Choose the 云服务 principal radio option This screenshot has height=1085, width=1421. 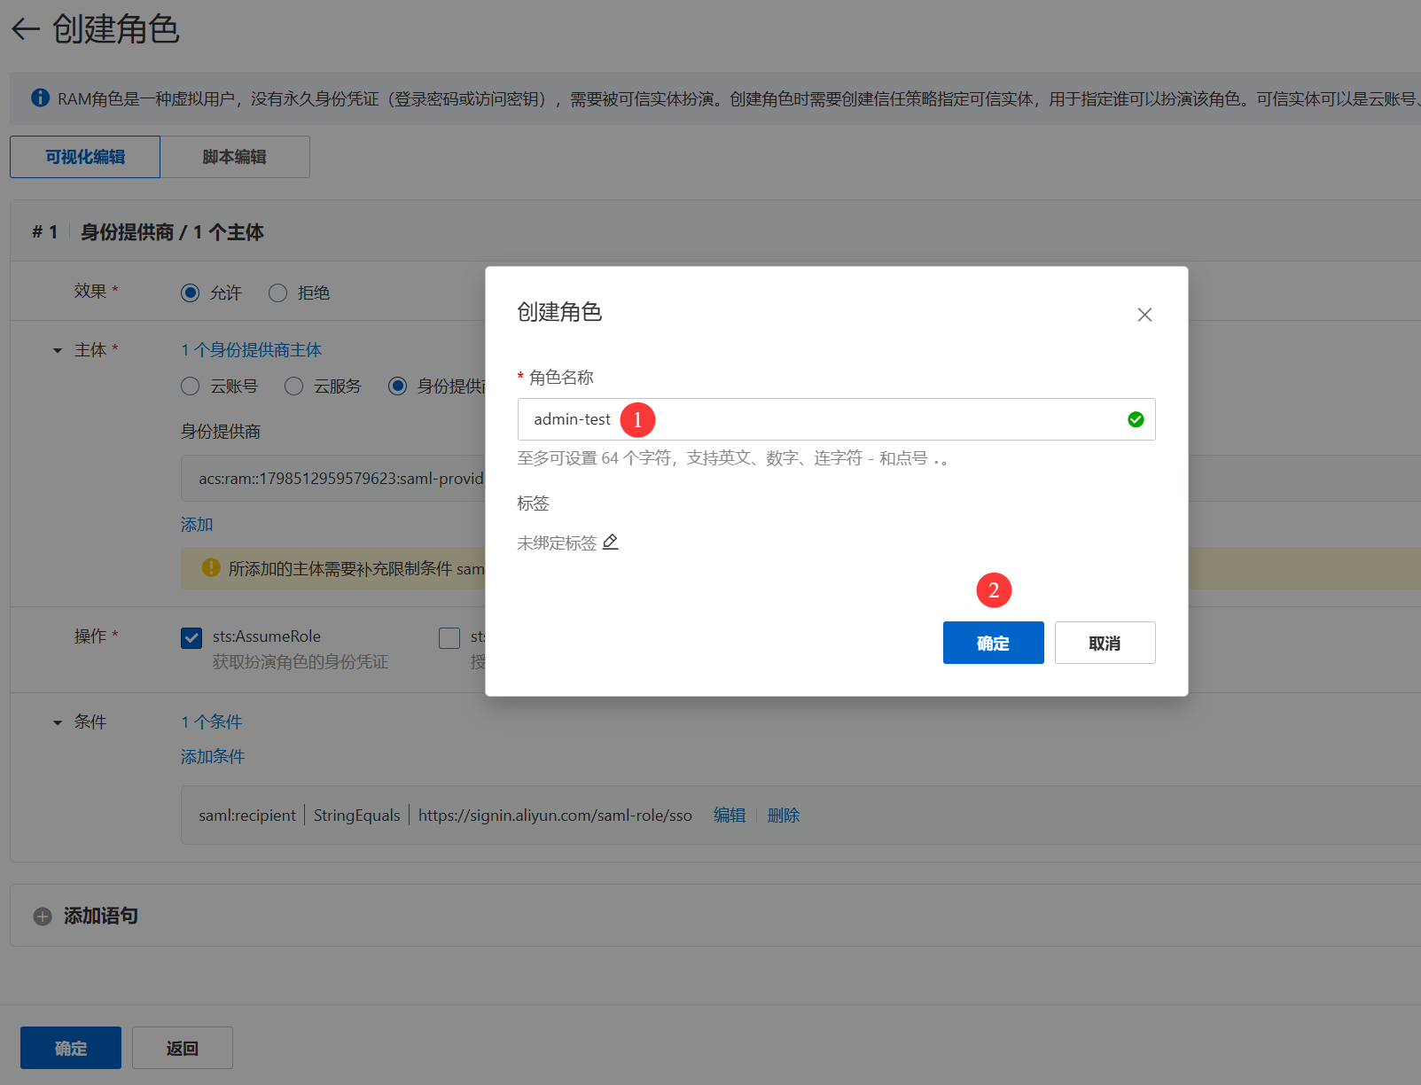tap(294, 386)
